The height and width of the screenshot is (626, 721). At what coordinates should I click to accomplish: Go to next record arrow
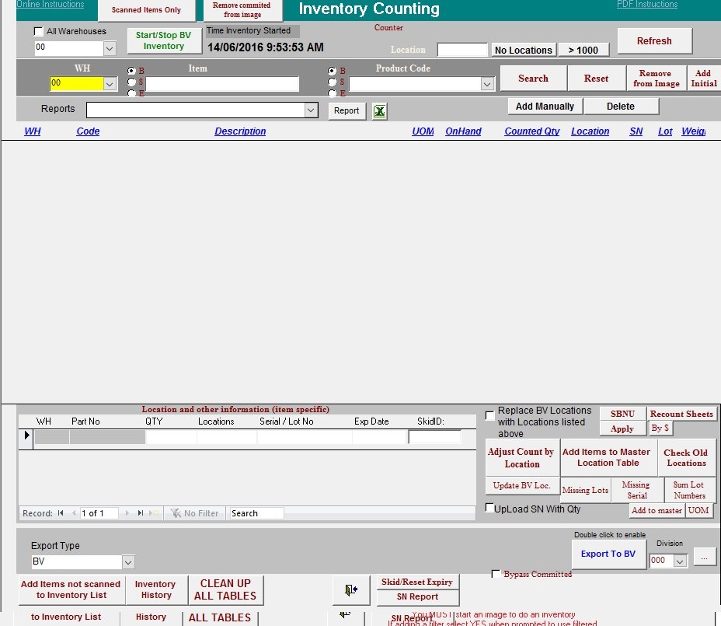[127, 512]
